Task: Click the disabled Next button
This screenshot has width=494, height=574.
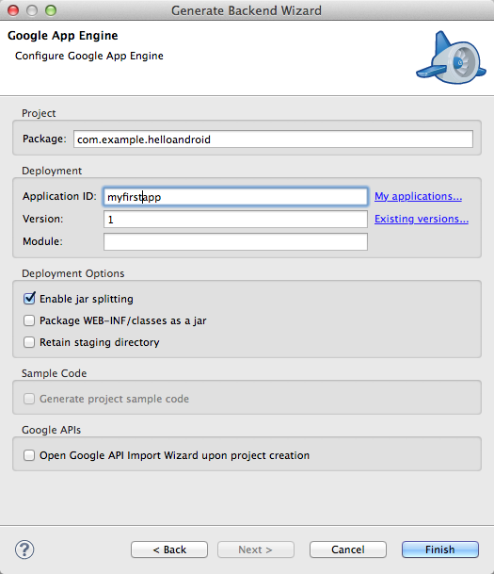Action: [256, 549]
